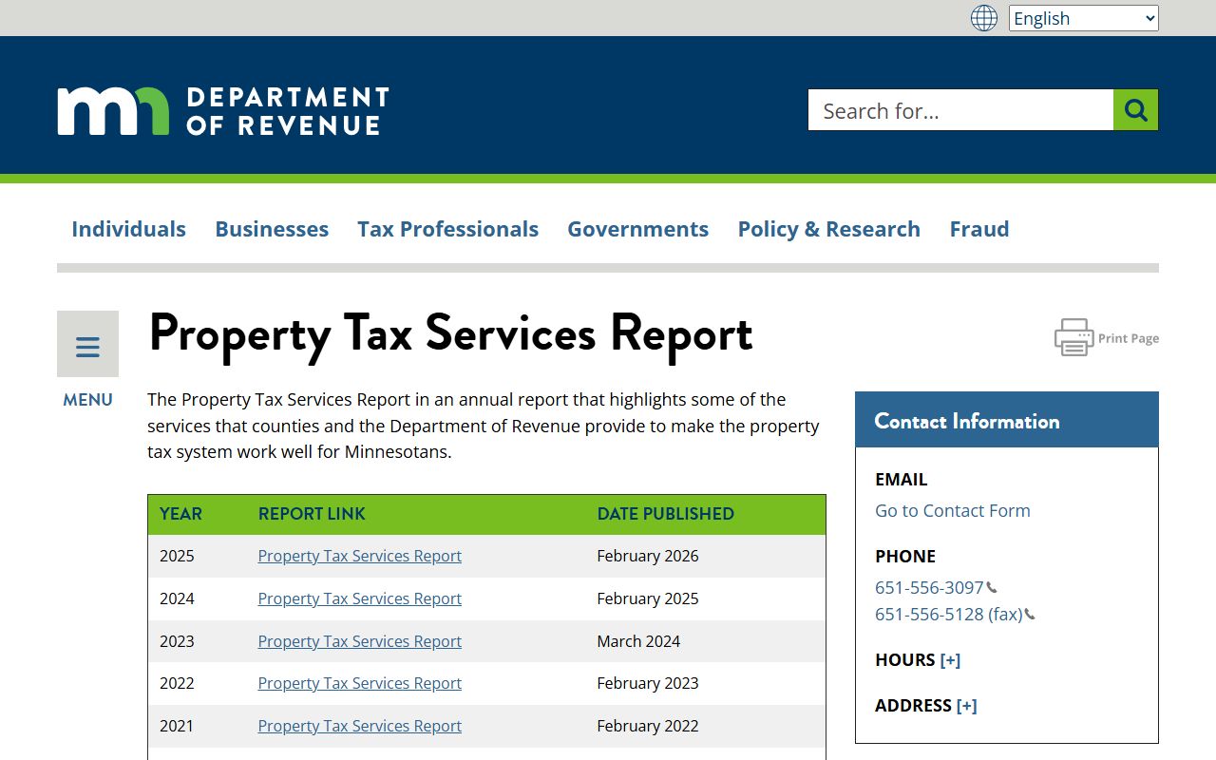Screen dimensions: 1216x760
Task: Click the REPORT LINK column header
Action: point(312,514)
